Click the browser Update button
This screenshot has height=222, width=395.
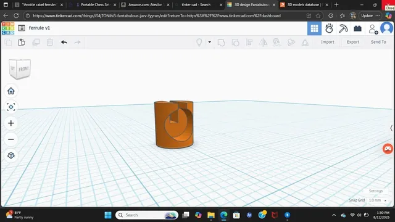367,15
